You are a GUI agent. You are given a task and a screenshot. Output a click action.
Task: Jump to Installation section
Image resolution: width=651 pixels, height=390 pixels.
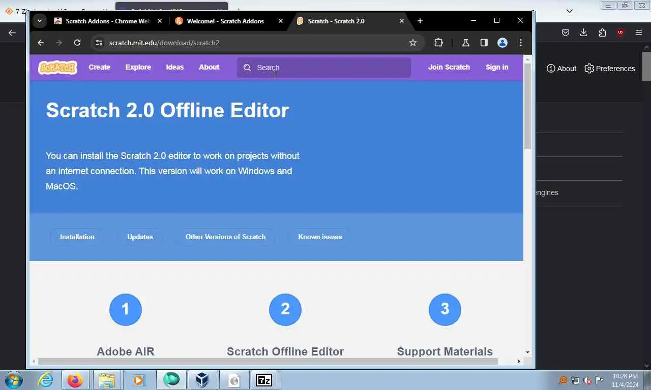77,237
